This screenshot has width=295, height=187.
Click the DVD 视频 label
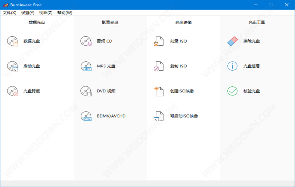(x=106, y=91)
